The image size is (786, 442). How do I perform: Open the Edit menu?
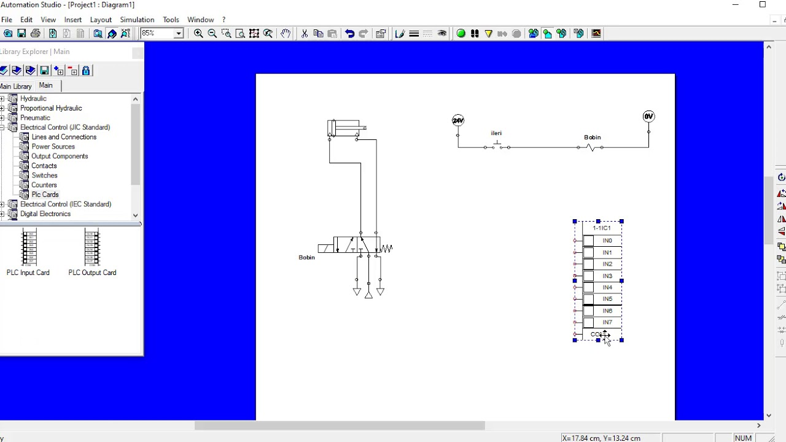click(x=26, y=20)
